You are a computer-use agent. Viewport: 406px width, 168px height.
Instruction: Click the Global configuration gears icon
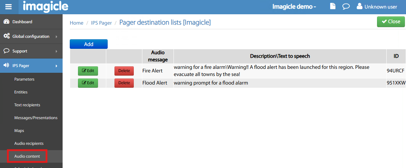6,36
